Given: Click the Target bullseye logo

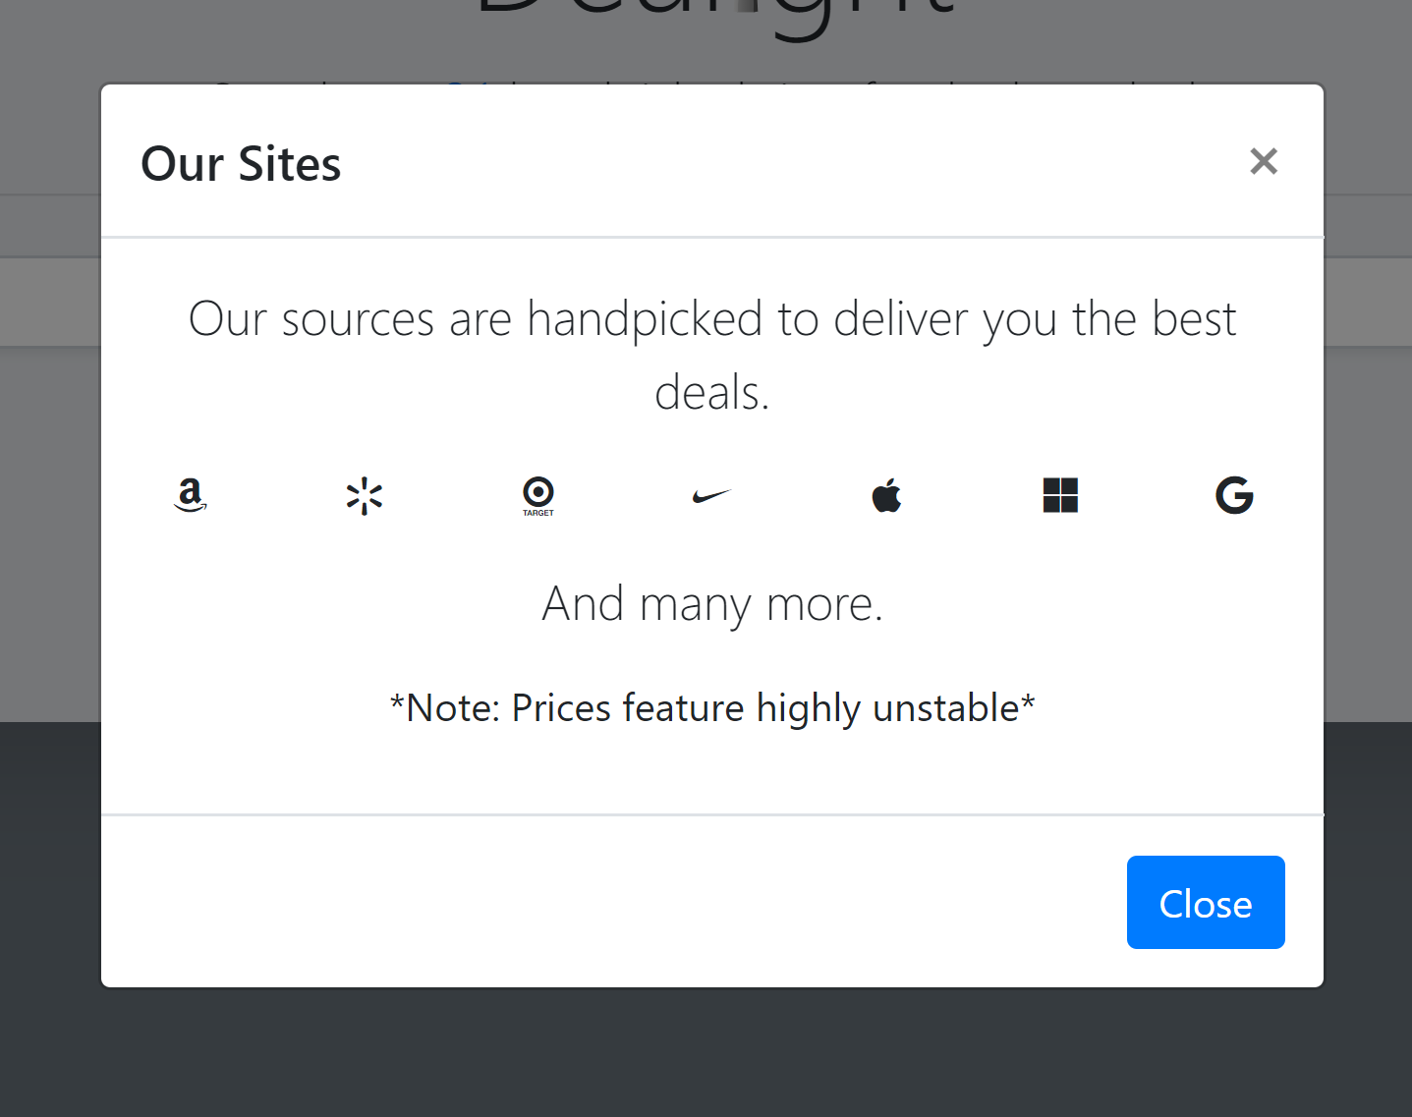Looking at the screenshot, I should tap(538, 490).
